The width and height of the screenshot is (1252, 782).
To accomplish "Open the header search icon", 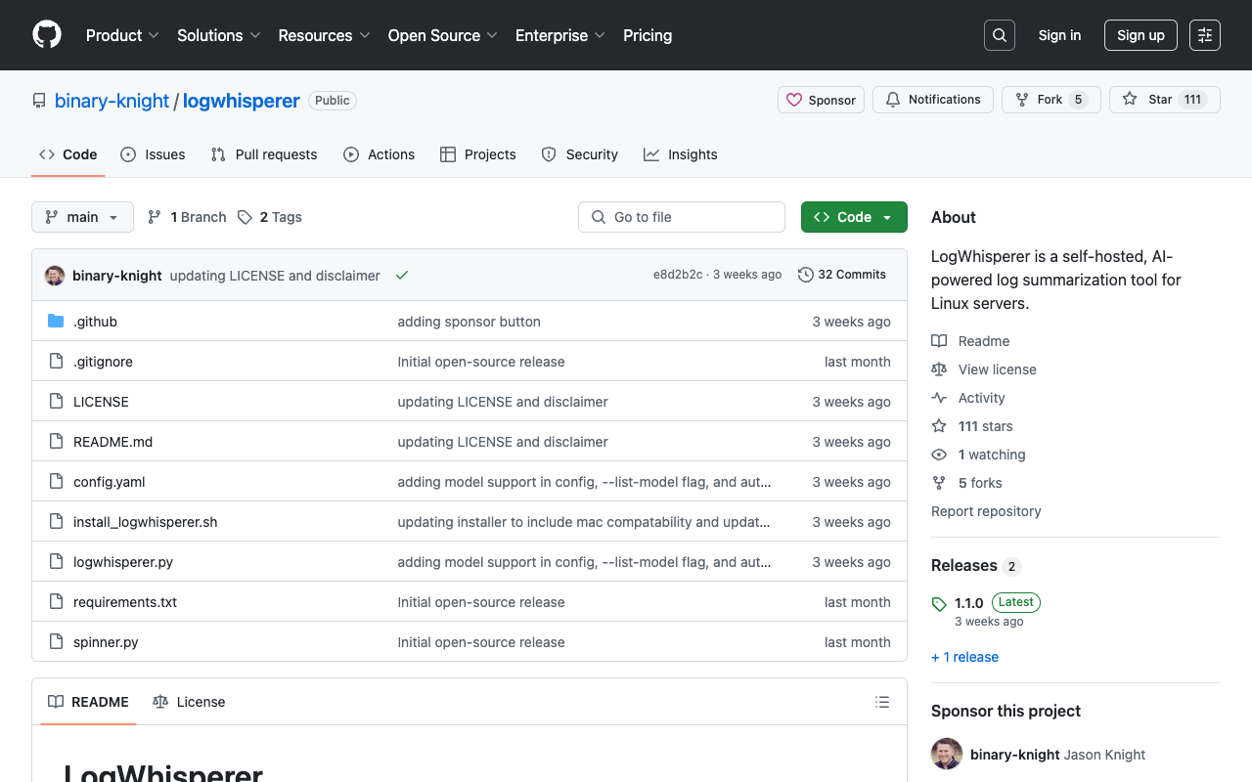I will point(999,34).
